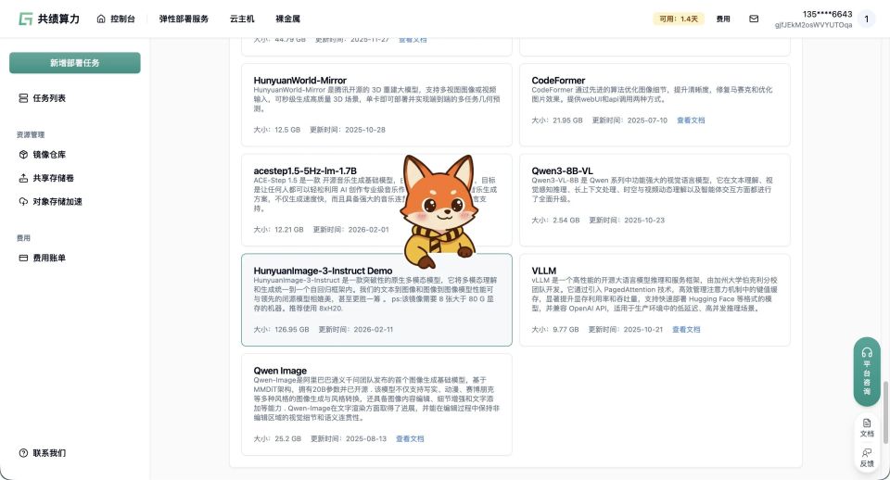Screen dimensions: 890x480
Task: Open 裸金属 in top navigation
Action: [x=287, y=19]
